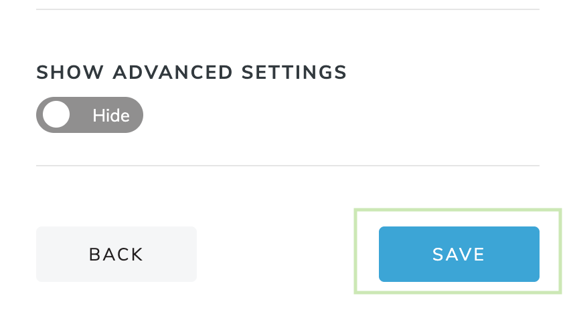Click the BACK button
The width and height of the screenshot is (569, 330).
pos(116,254)
